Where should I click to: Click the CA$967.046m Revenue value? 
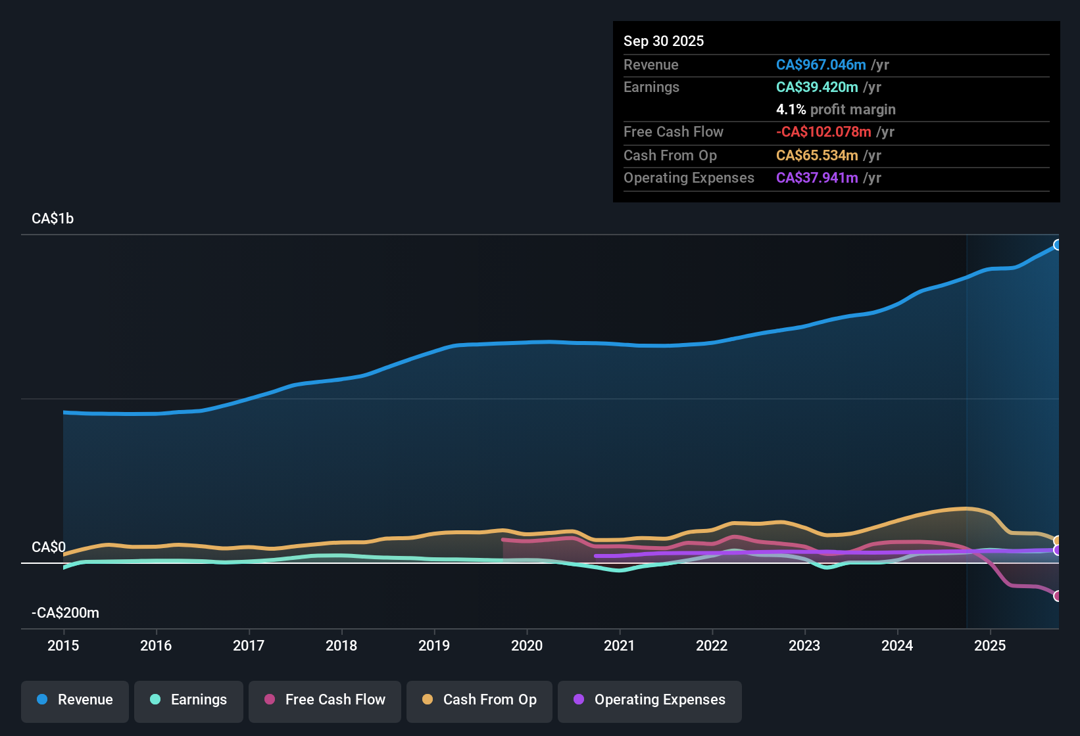[x=820, y=64]
